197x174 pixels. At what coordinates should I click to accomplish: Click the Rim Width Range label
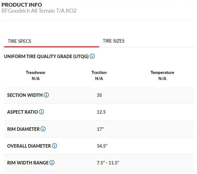[28, 163]
